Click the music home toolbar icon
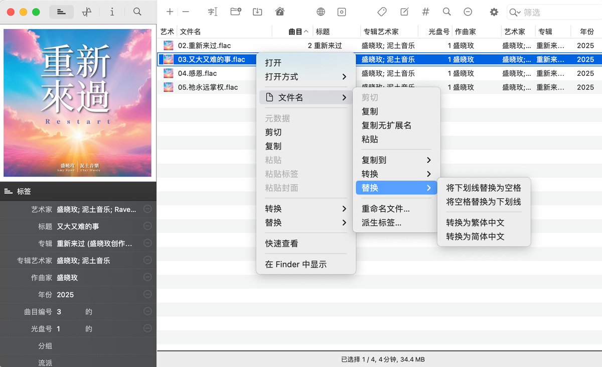Screen dimensions: 602x367 click(x=280, y=12)
